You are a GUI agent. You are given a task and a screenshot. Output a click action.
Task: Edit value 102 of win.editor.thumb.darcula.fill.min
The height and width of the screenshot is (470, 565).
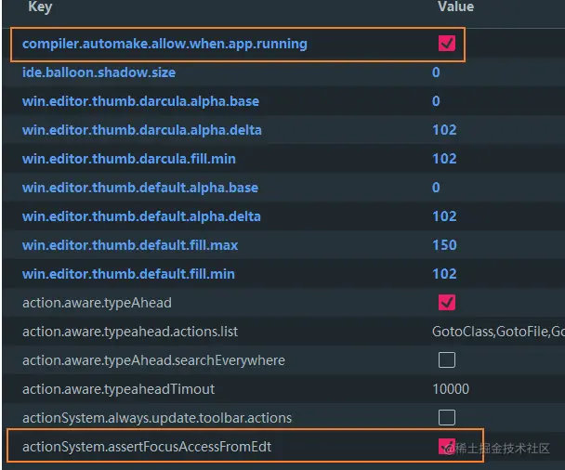pyautogui.click(x=444, y=159)
